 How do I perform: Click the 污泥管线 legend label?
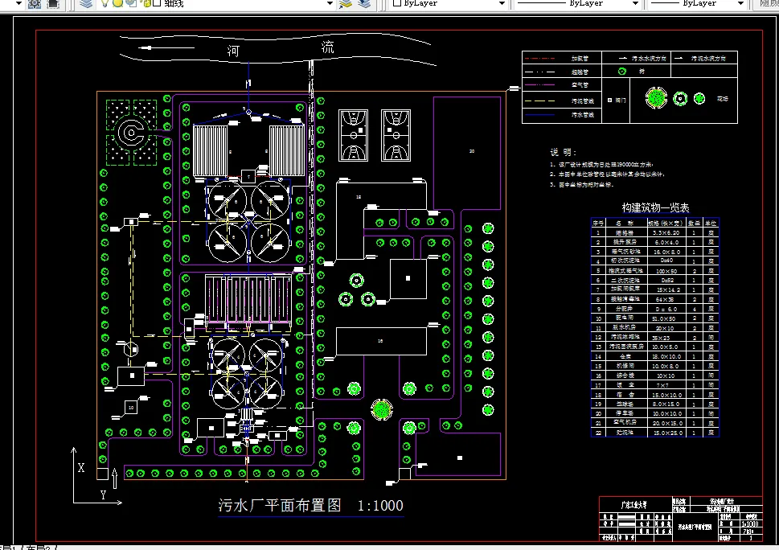click(x=583, y=101)
